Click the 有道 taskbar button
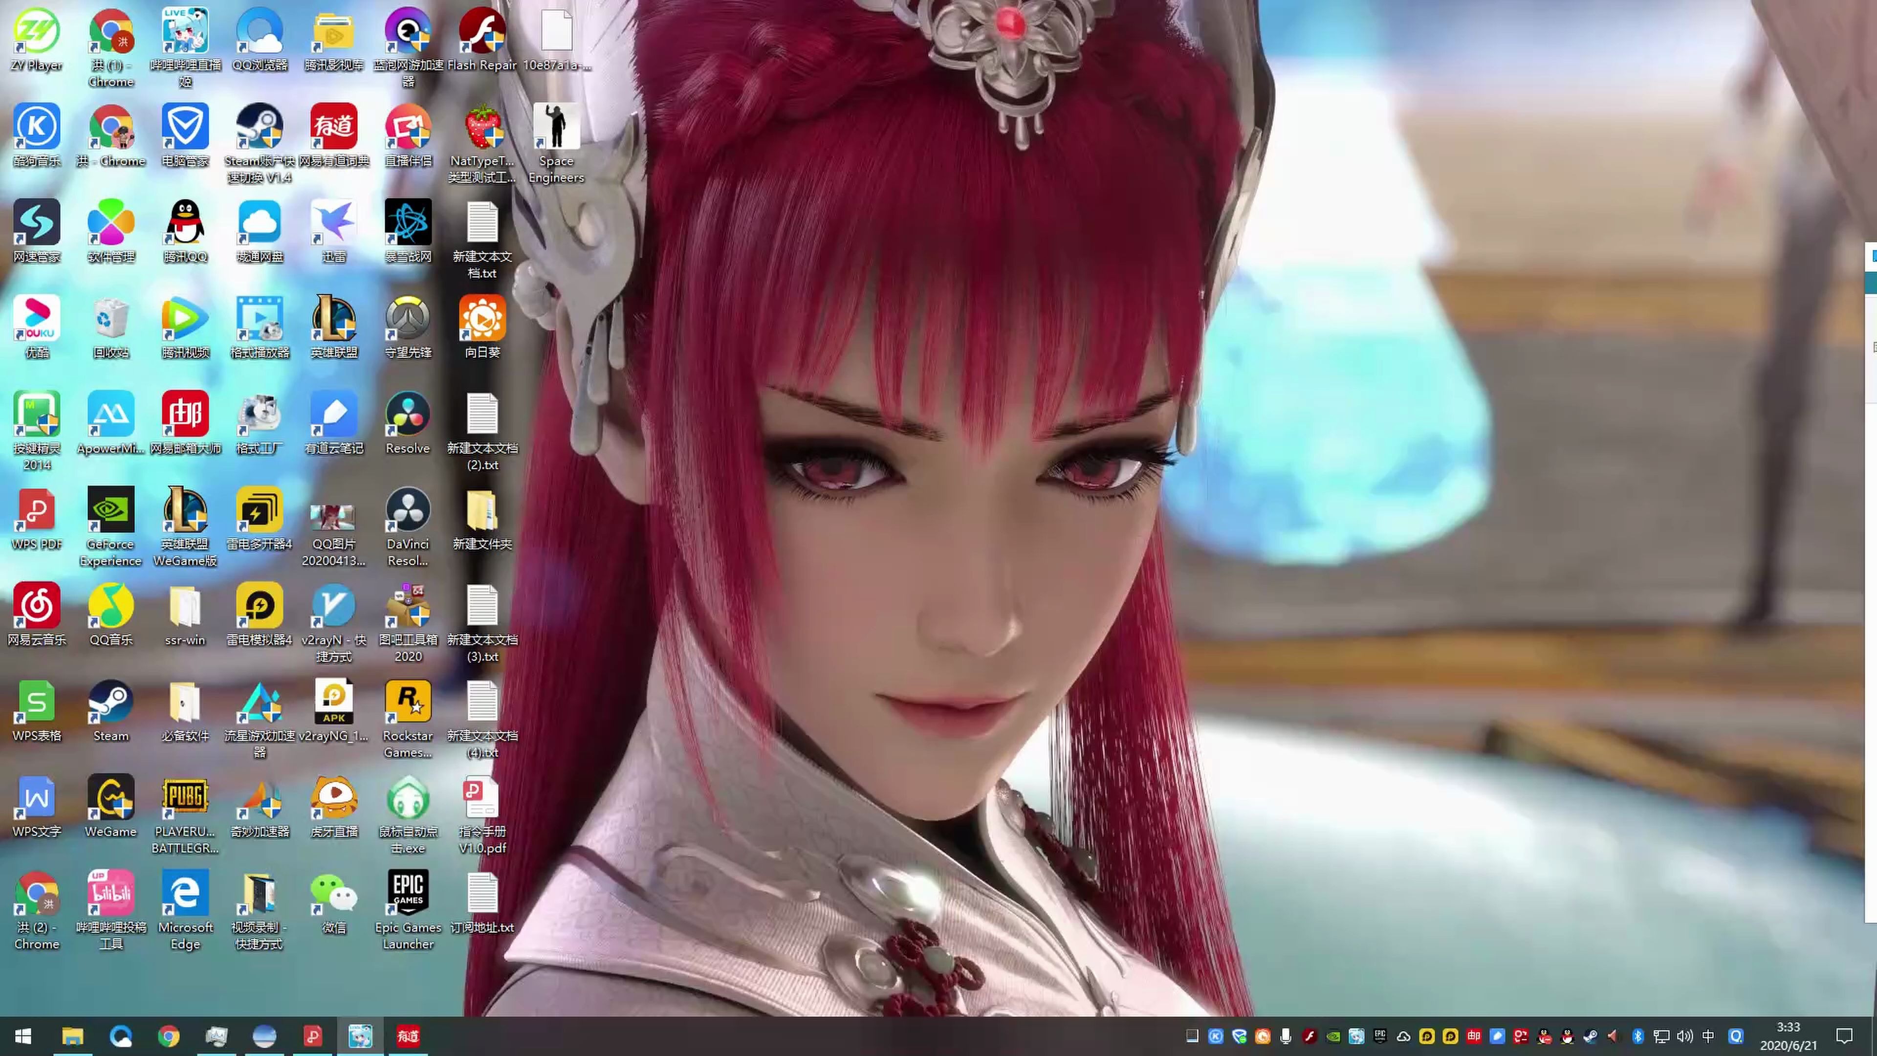Screen dimensions: 1877x1056 [x=408, y=1036]
